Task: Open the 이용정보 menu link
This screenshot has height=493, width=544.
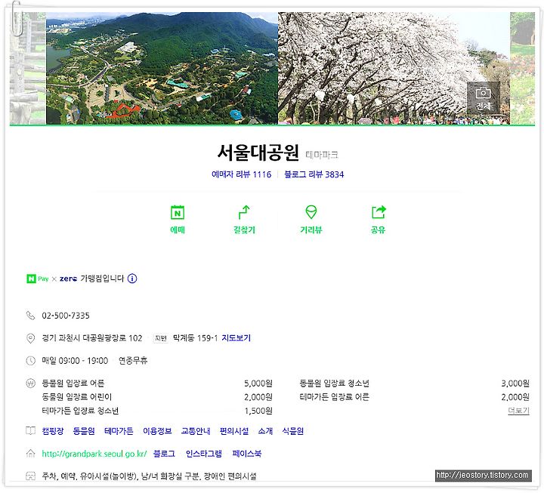Action: point(157,431)
